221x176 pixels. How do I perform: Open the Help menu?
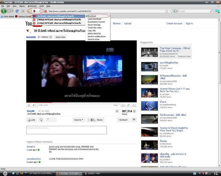pos(48,6)
